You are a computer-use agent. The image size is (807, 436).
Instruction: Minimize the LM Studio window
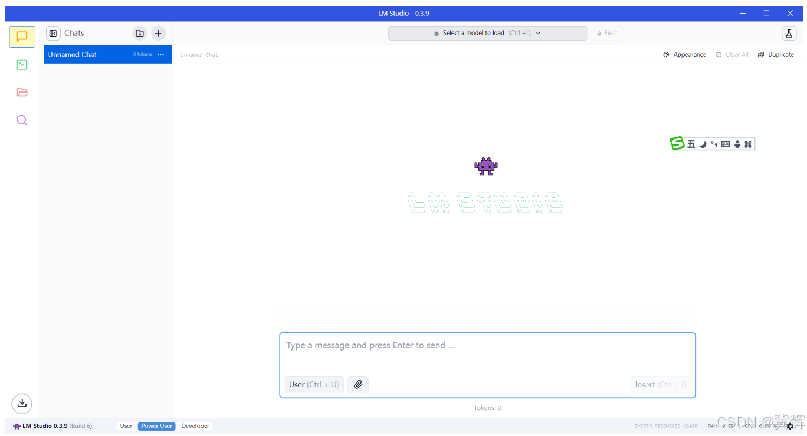743,14
